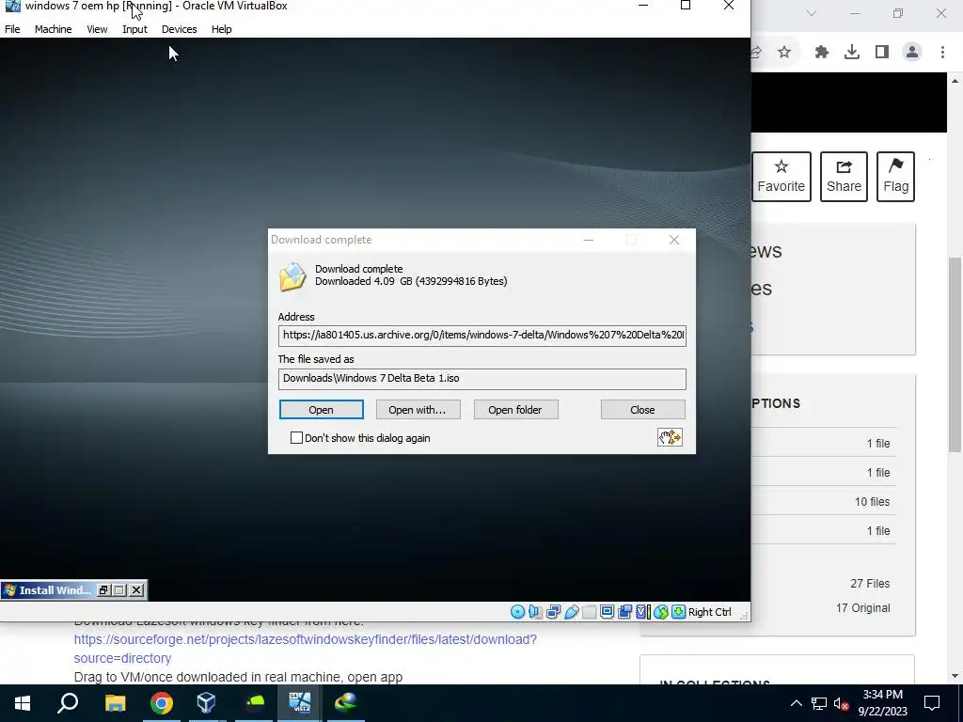Bookmark this page with the star icon
Image resolution: width=963 pixels, height=722 pixels.
pyautogui.click(x=784, y=53)
